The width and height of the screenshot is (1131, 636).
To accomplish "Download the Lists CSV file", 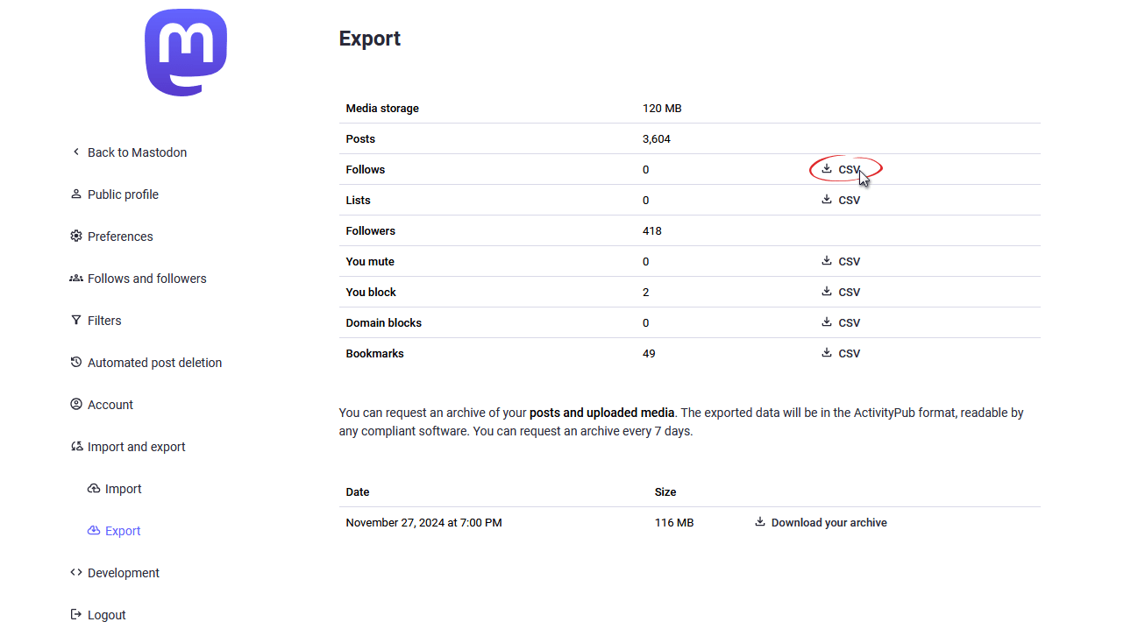I will pyautogui.click(x=841, y=201).
